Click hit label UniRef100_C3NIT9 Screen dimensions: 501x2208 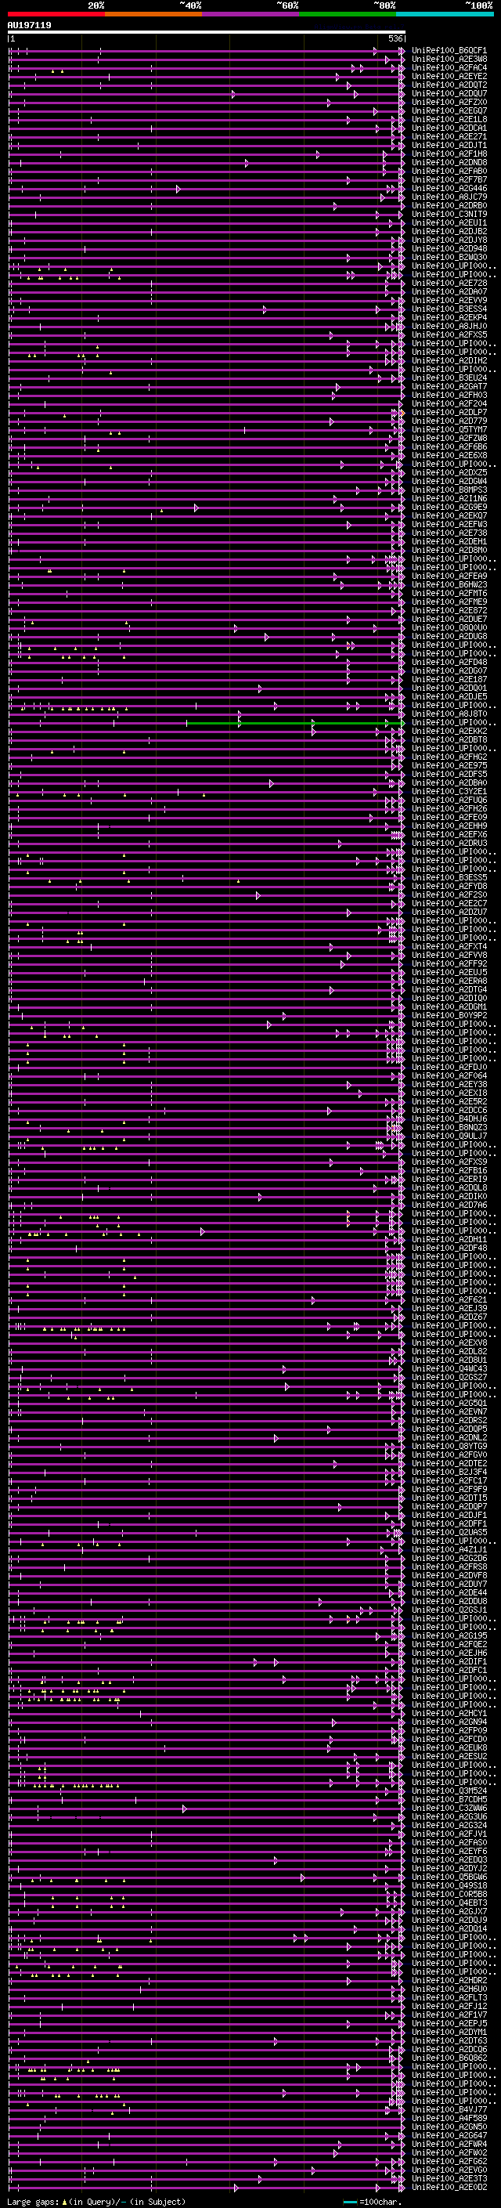click(x=449, y=215)
